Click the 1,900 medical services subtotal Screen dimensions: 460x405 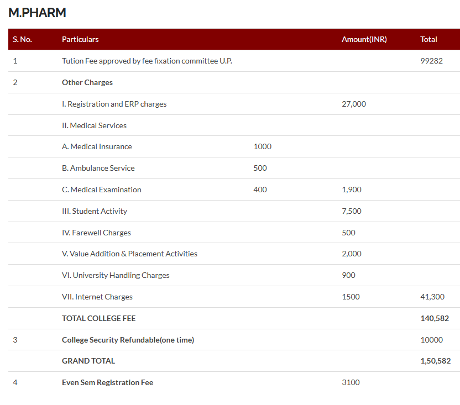[352, 190]
